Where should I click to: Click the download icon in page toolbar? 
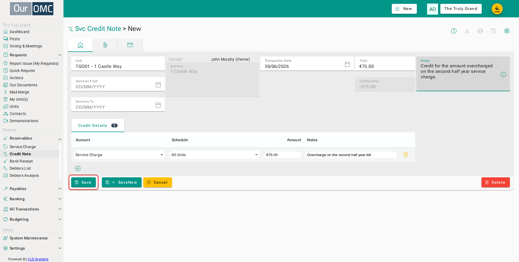tap(467, 31)
